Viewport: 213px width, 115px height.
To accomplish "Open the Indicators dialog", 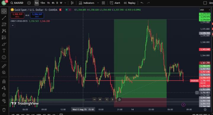I will [x=86, y=3].
